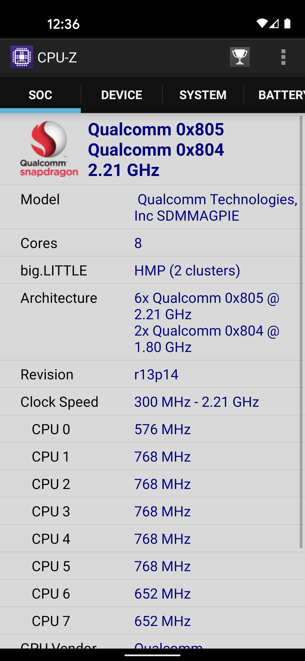Open the SYSTEM tab
This screenshot has height=661, width=305.
[203, 95]
